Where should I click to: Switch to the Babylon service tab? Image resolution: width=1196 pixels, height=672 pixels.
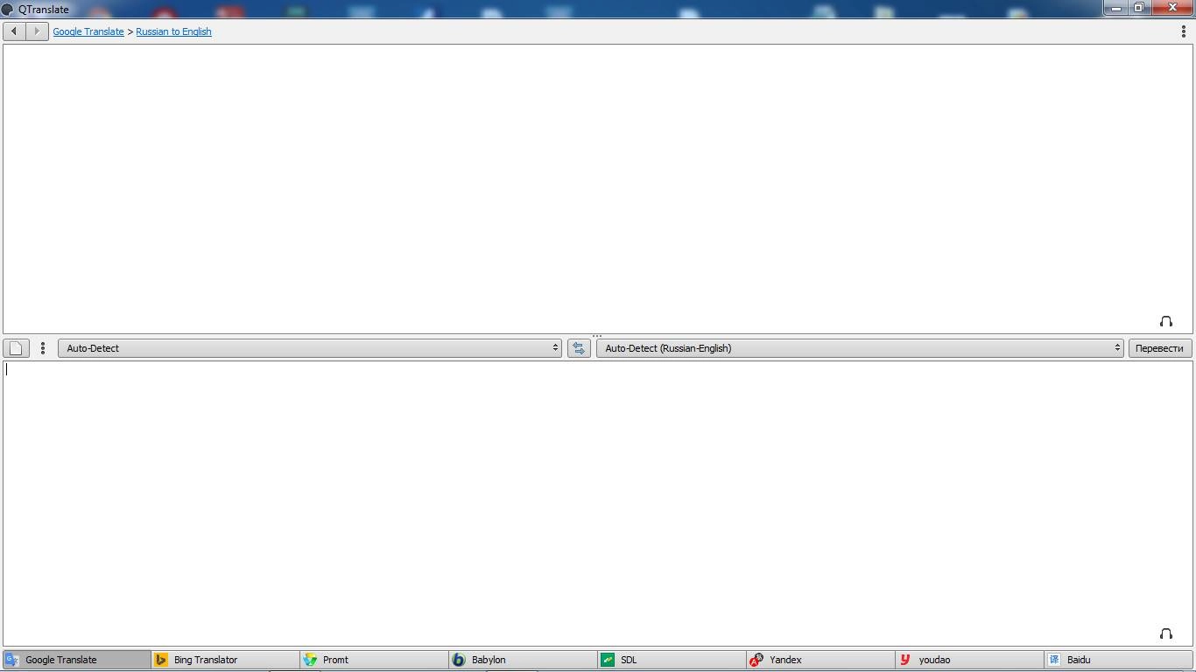click(523, 660)
